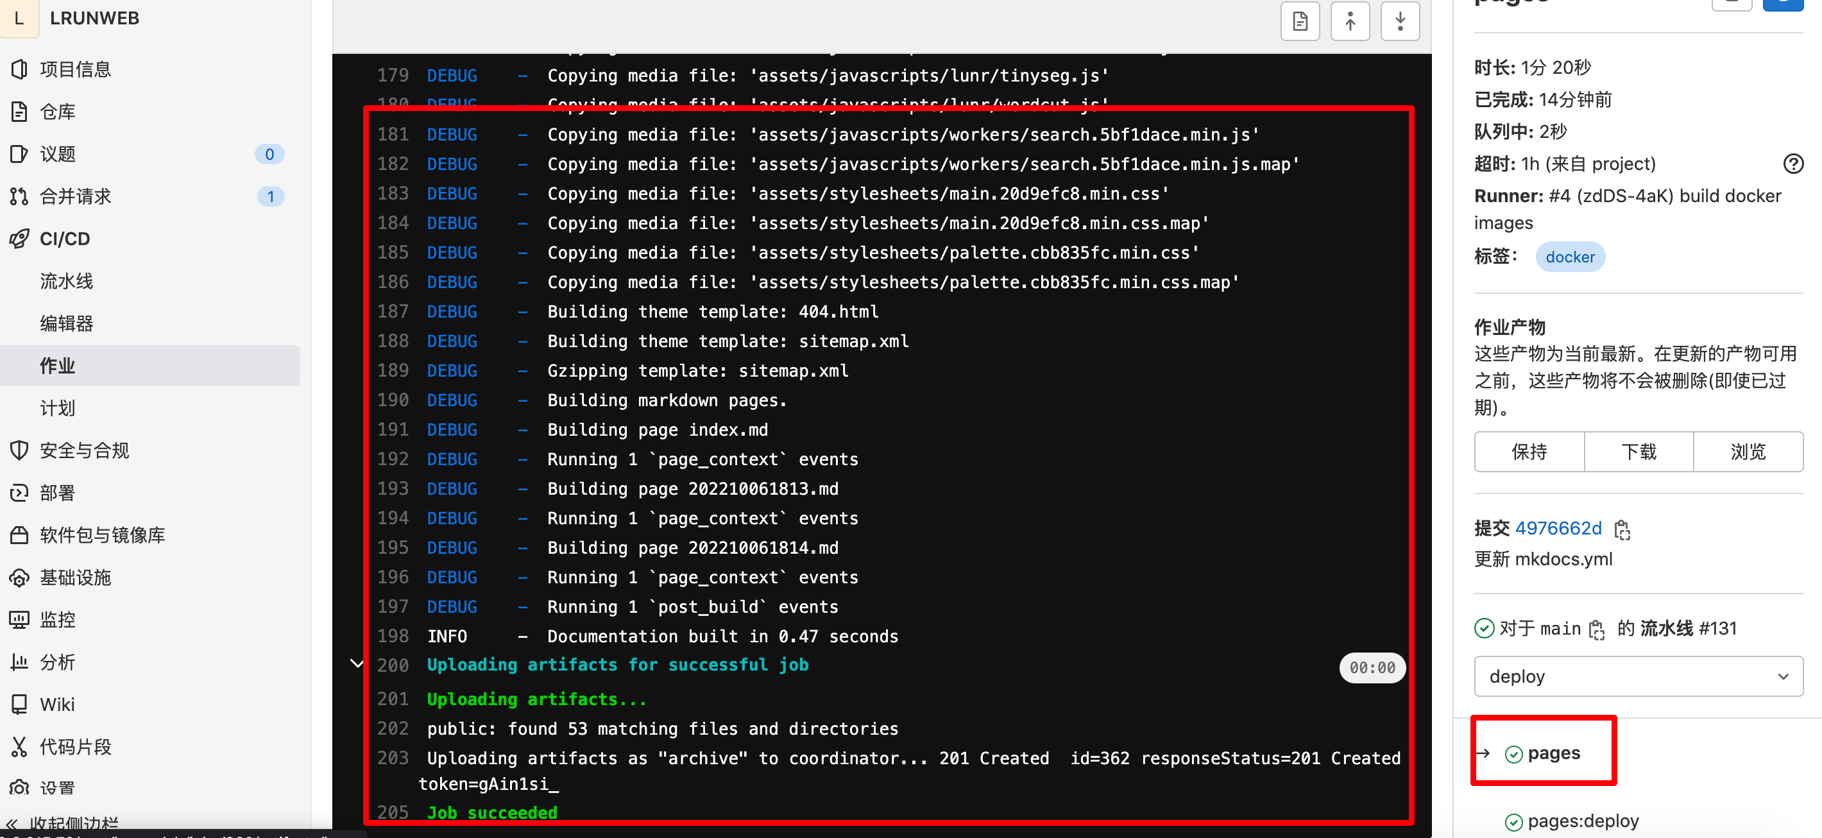This screenshot has width=1822, height=838.
Task: Open the Wiki section
Action: point(56,705)
